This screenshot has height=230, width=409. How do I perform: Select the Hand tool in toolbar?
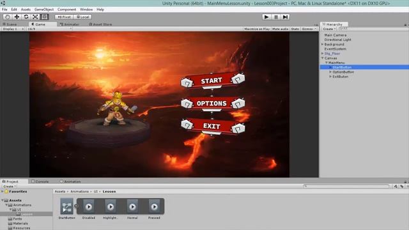click(8, 17)
